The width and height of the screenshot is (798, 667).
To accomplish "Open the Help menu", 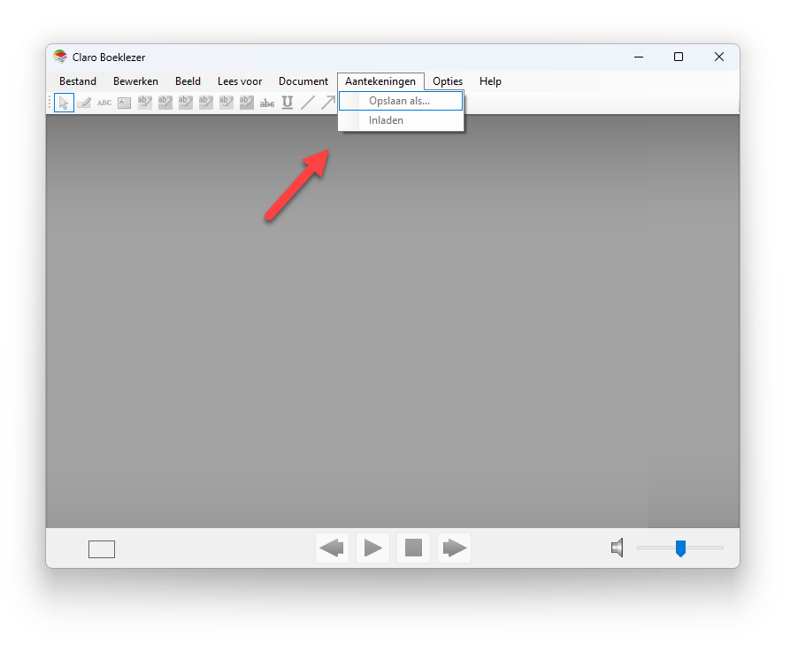I will pyautogui.click(x=491, y=81).
